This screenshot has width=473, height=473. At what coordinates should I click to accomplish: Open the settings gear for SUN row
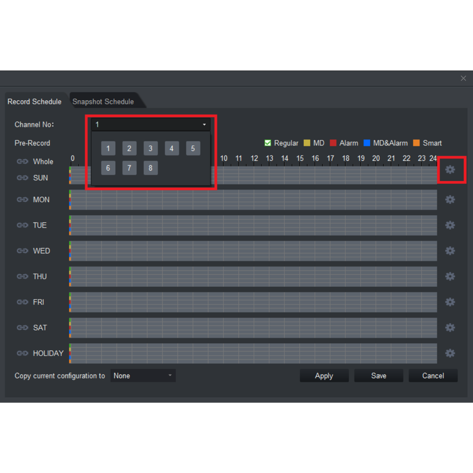[450, 169]
